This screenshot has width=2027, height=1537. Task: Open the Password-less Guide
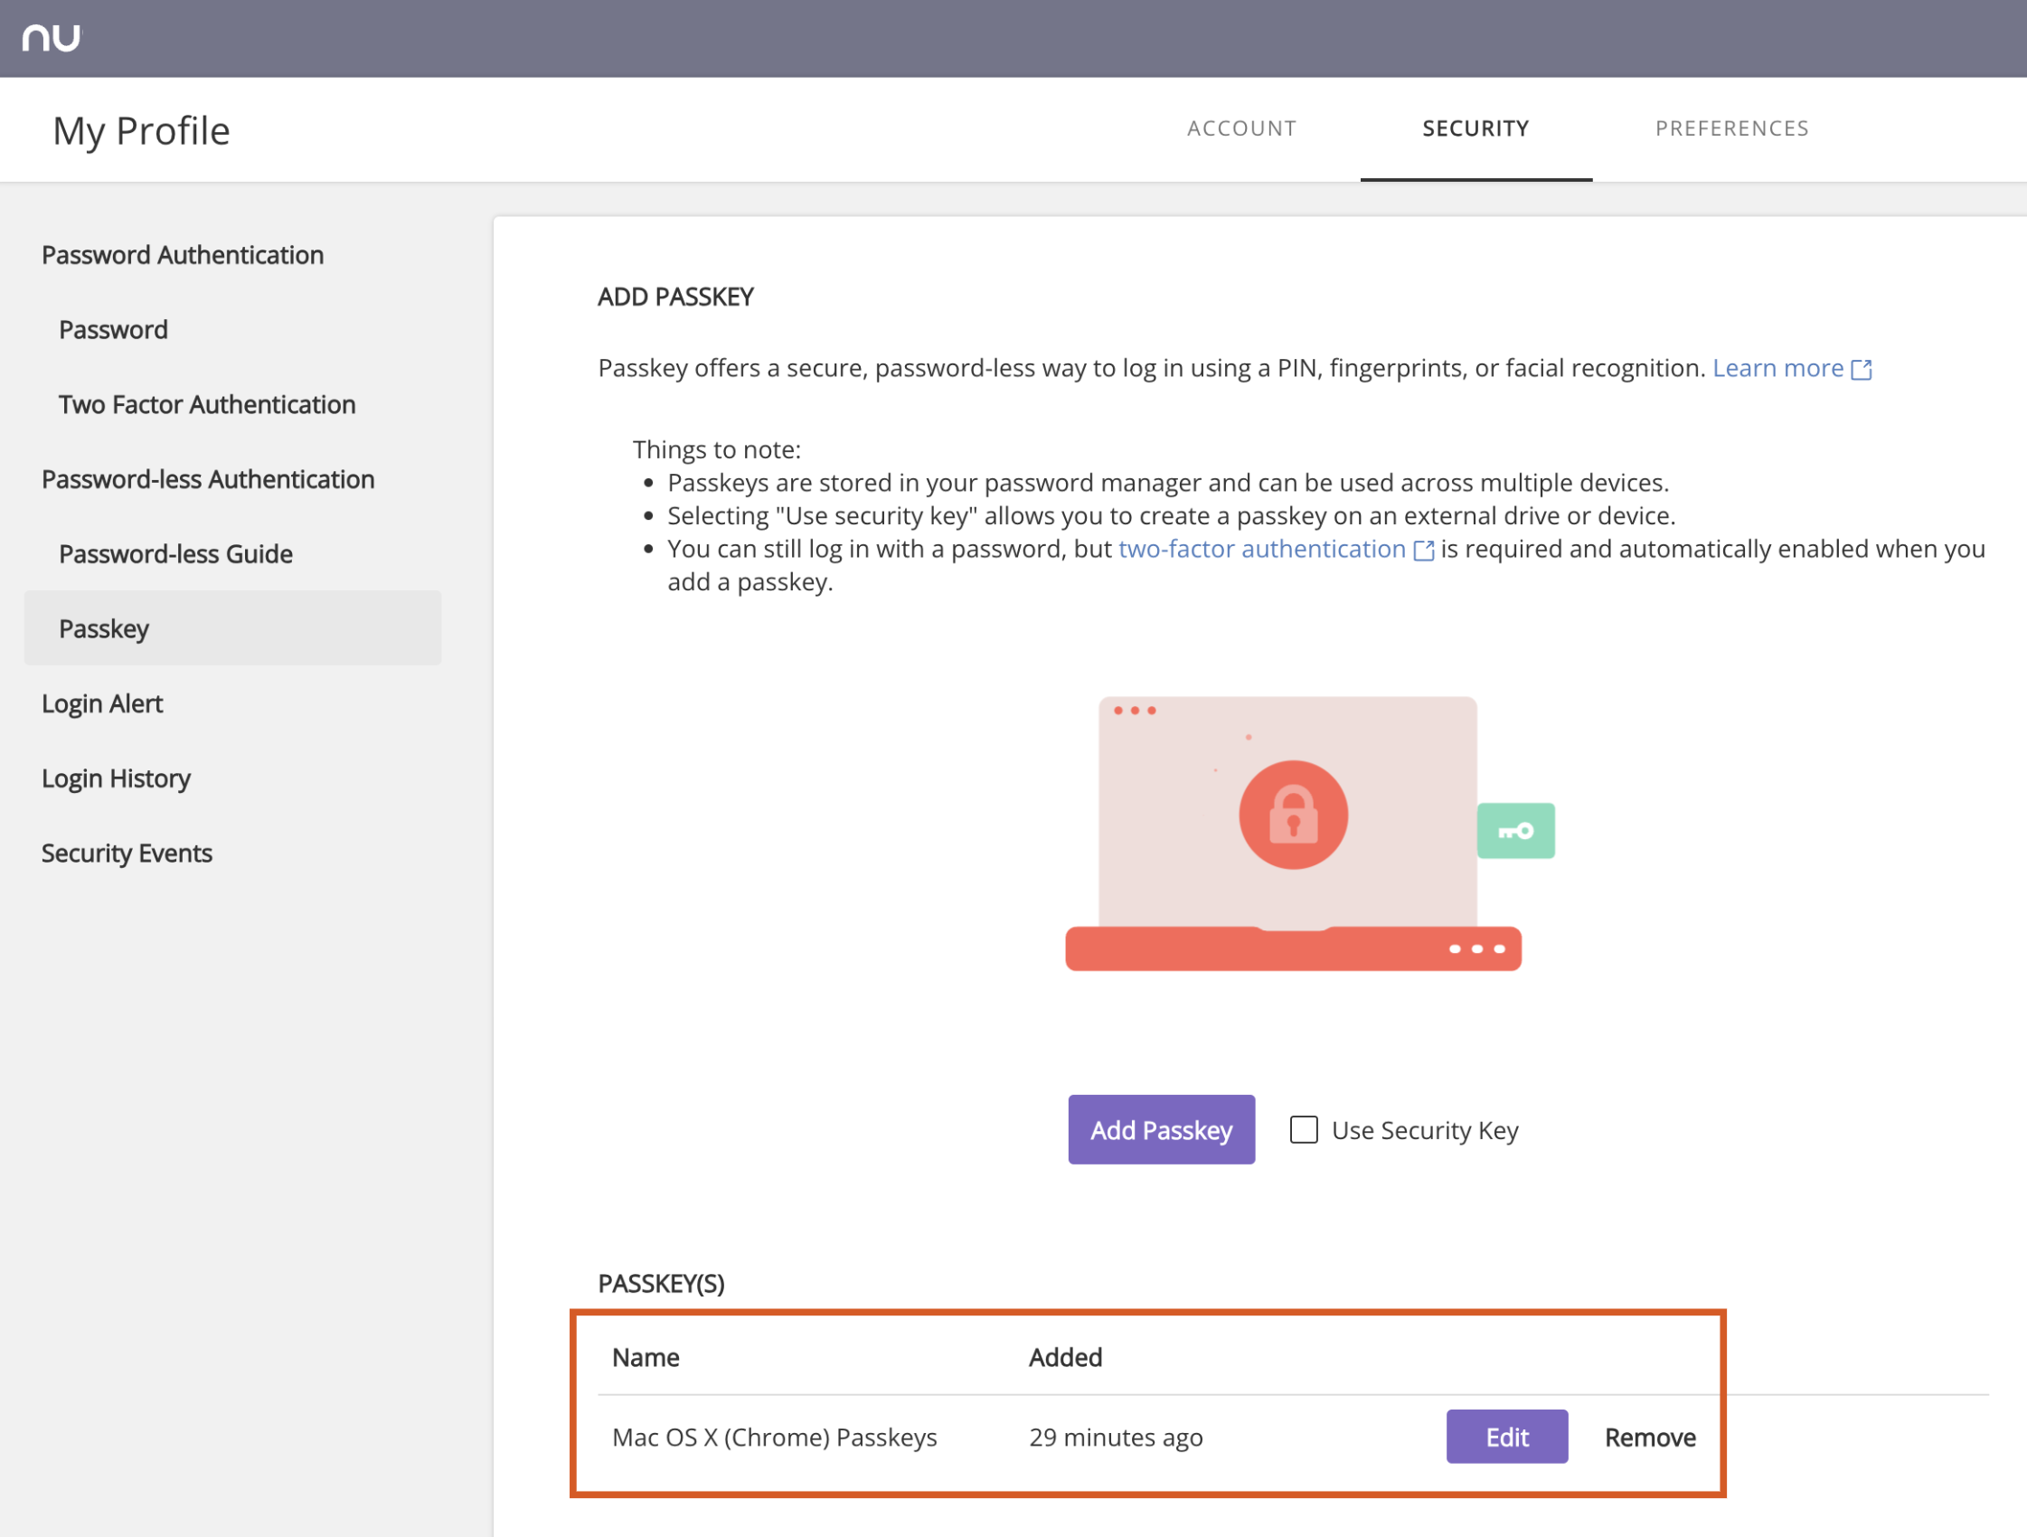point(175,553)
